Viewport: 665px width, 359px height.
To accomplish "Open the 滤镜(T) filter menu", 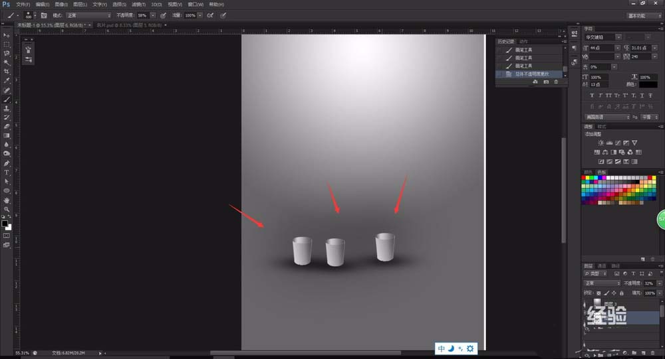I will [139, 4].
